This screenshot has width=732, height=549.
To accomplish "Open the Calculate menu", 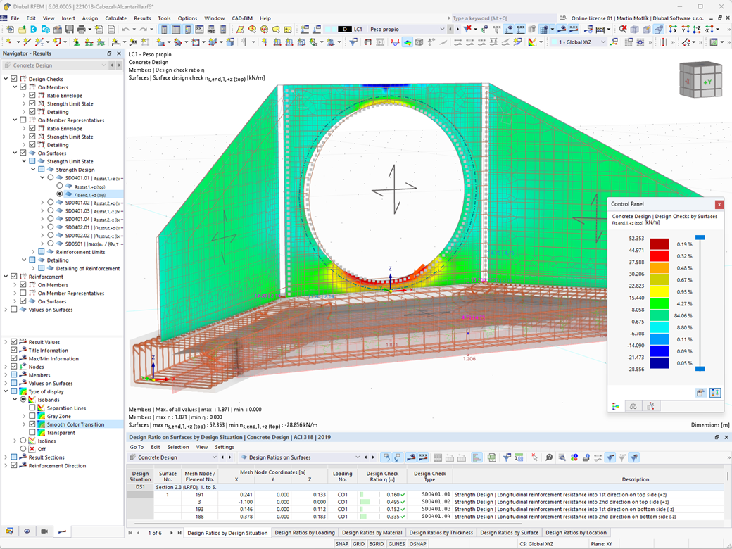I will pyautogui.click(x=115, y=18).
